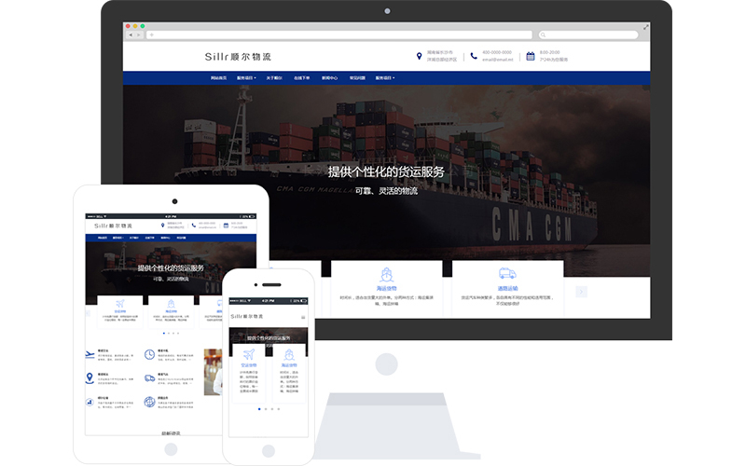This screenshot has width=746, height=466.
Task: Open the 空运货物 title on the phone
Action: (x=249, y=365)
